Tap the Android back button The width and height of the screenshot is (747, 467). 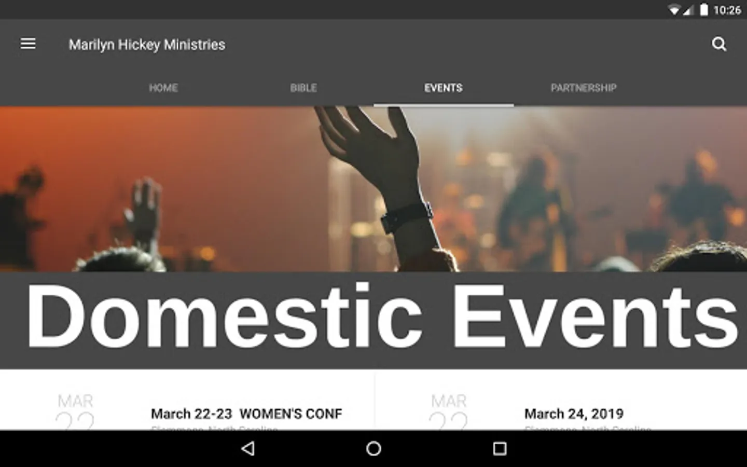pos(248,449)
